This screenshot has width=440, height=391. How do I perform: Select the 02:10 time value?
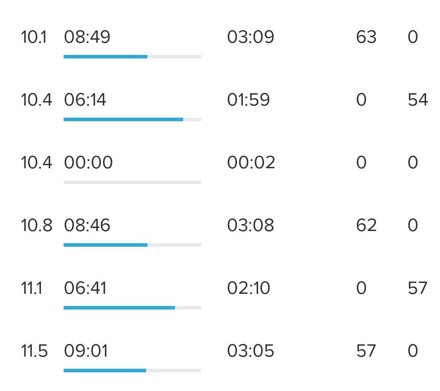[249, 288]
